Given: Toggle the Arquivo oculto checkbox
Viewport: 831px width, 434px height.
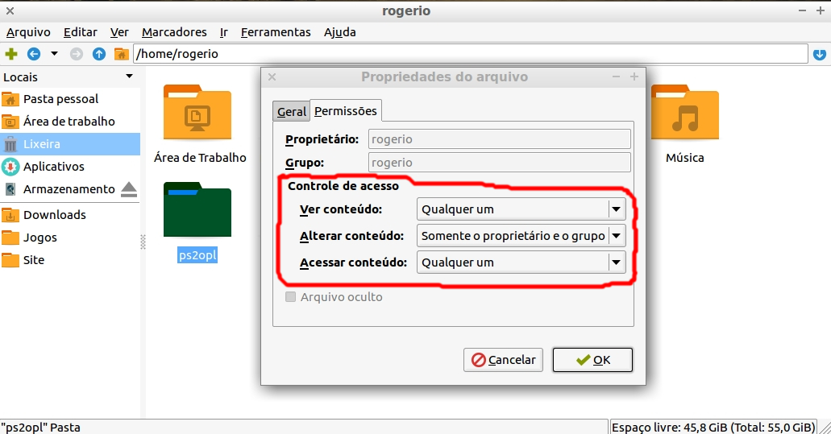Looking at the screenshot, I should pos(291,297).
